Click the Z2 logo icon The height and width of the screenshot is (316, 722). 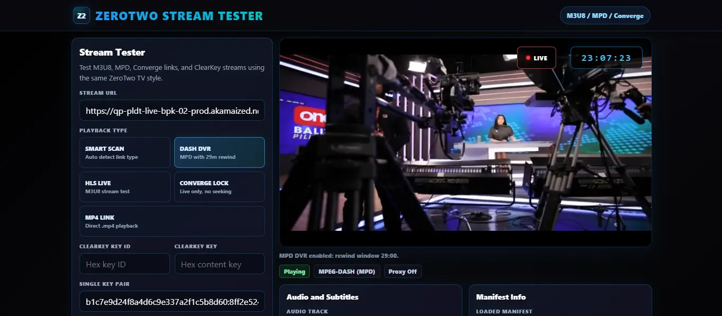[x=82, y=16]
